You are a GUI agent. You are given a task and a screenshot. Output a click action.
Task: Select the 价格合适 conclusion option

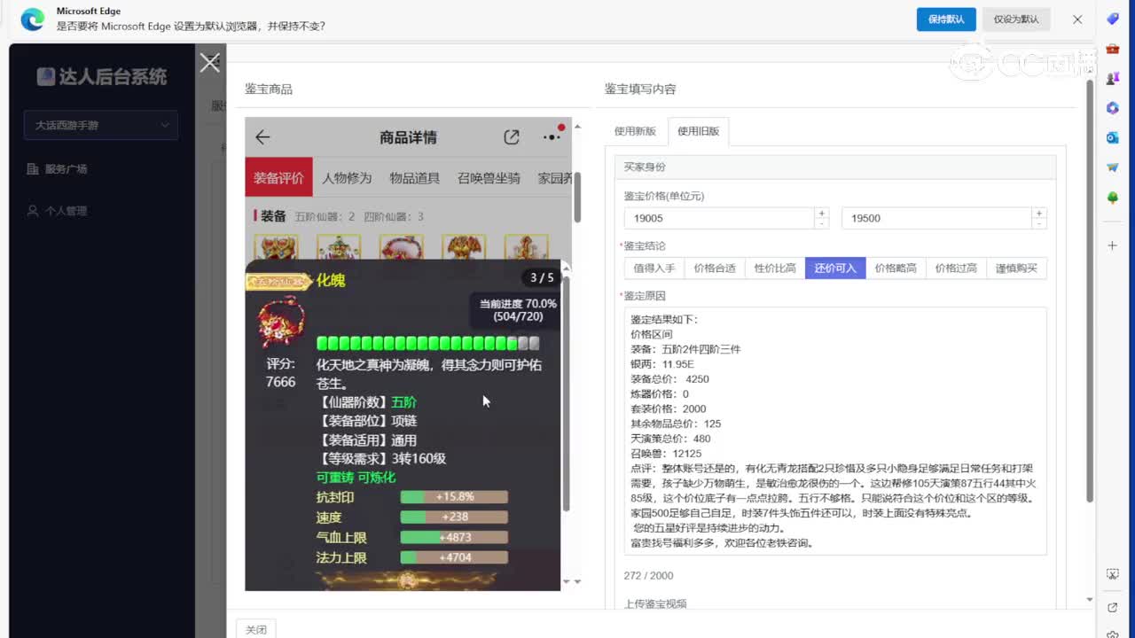(x=714, y=268)
